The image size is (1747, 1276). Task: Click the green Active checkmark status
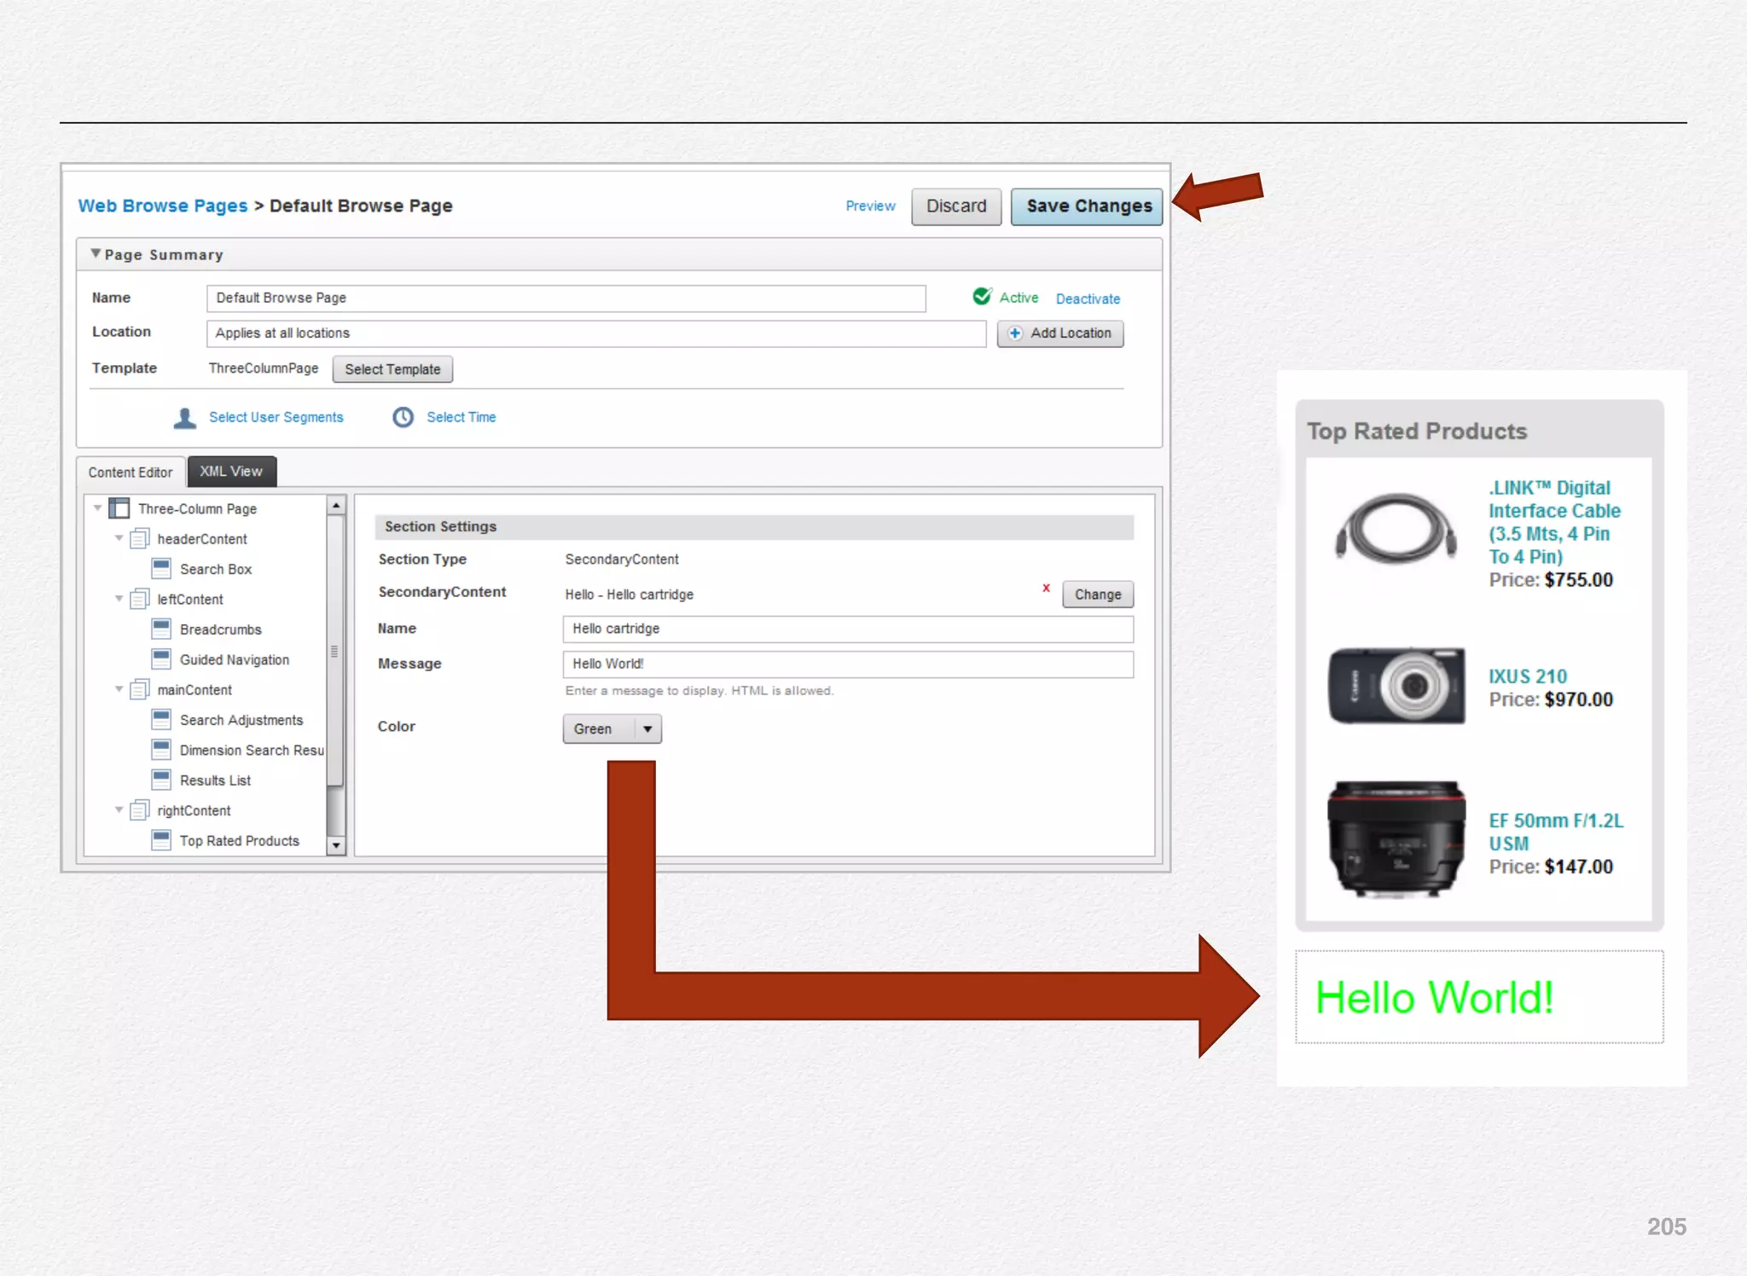pyautogui.click(x=982, y=296)
